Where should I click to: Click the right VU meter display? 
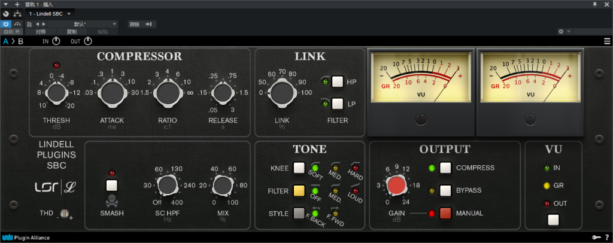click(x=530, y=78)
